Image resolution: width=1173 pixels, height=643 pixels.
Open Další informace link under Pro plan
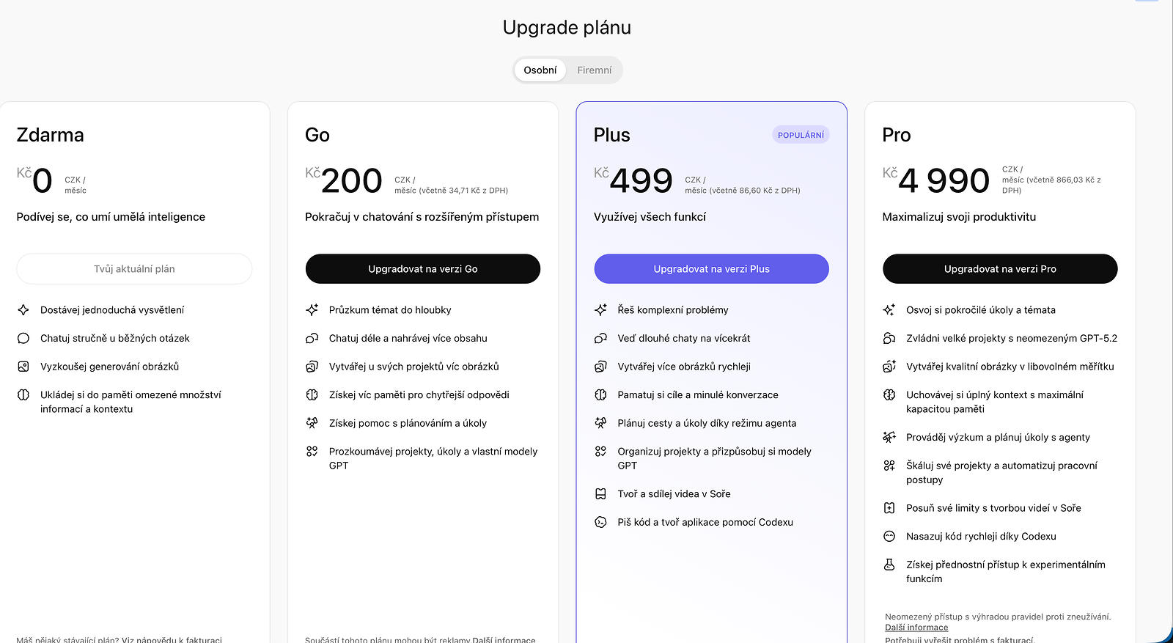point(916,628)
